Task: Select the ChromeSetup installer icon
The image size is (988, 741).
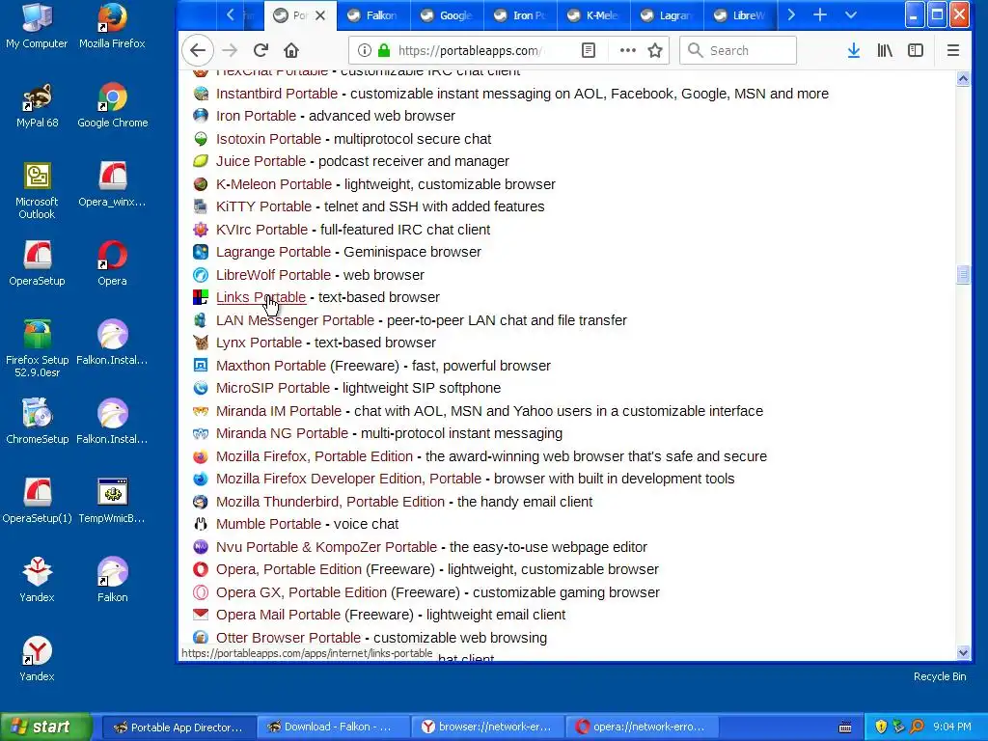Action: point(37,421)
